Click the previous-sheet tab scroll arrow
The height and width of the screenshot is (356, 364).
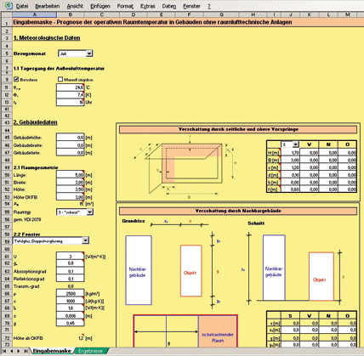pyautogui.click(x=12, y=351)
